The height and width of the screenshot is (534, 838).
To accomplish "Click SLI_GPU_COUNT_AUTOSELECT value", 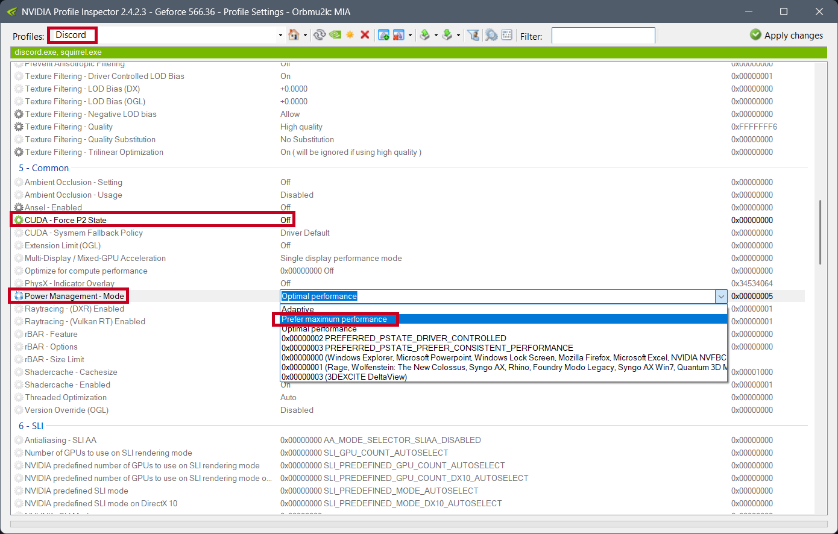I will point(364,453).
